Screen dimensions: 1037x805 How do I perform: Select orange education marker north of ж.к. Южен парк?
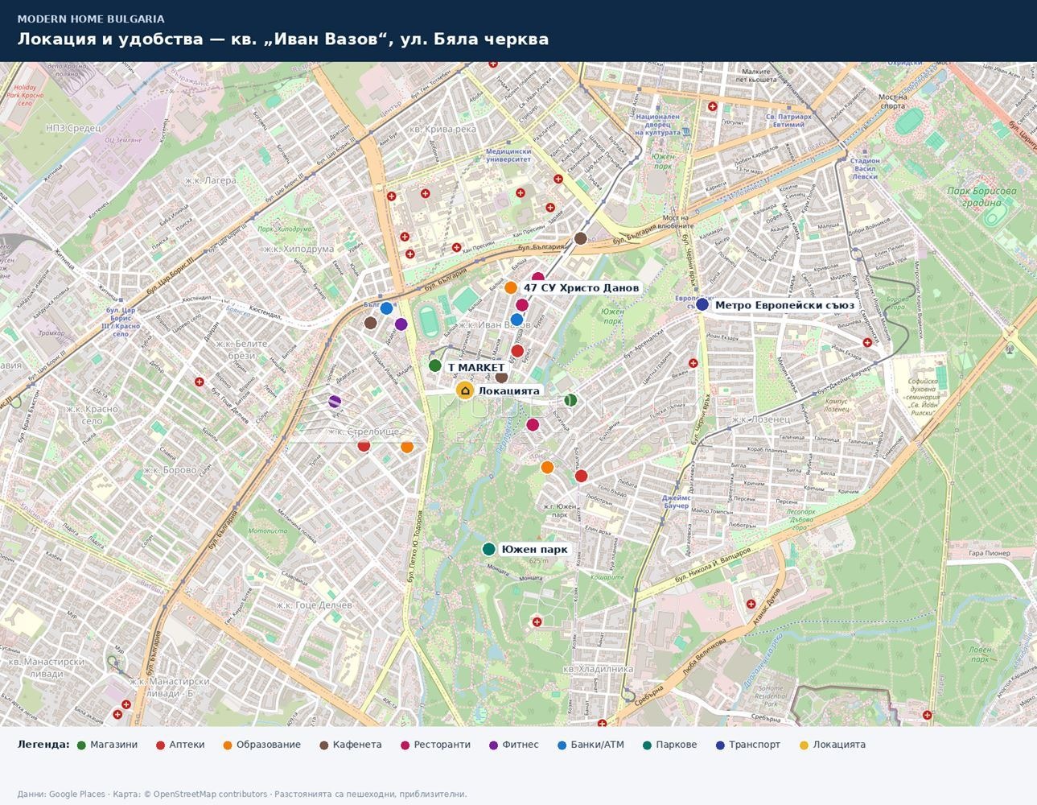(x=547, y=467)
